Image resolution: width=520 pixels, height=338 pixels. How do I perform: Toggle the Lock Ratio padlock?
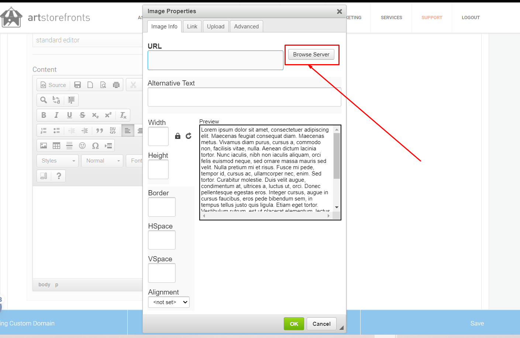pos(178,136)
